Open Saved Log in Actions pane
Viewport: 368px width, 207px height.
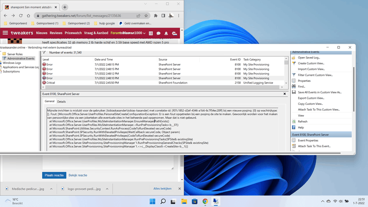pyautogui.click(x=309, y=57)
